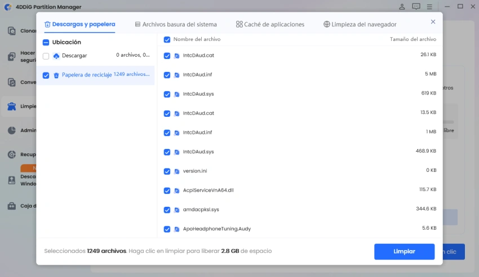Check the Descargar location checkbox

coord(46,56)
